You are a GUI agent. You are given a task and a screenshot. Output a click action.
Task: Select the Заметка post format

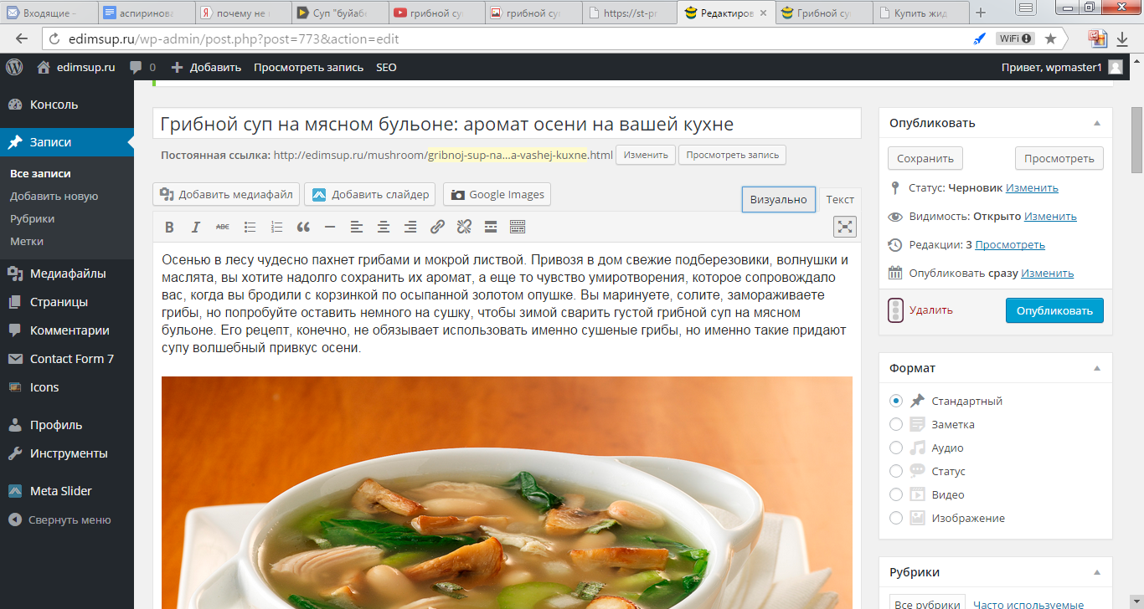click(x=894, y=424)
